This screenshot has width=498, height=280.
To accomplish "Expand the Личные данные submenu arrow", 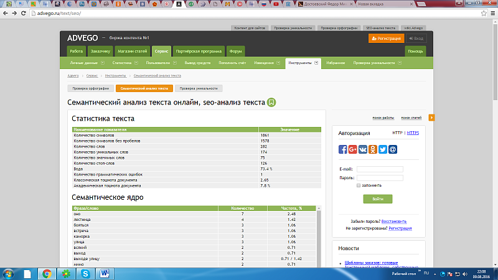I will coord(103,63).
